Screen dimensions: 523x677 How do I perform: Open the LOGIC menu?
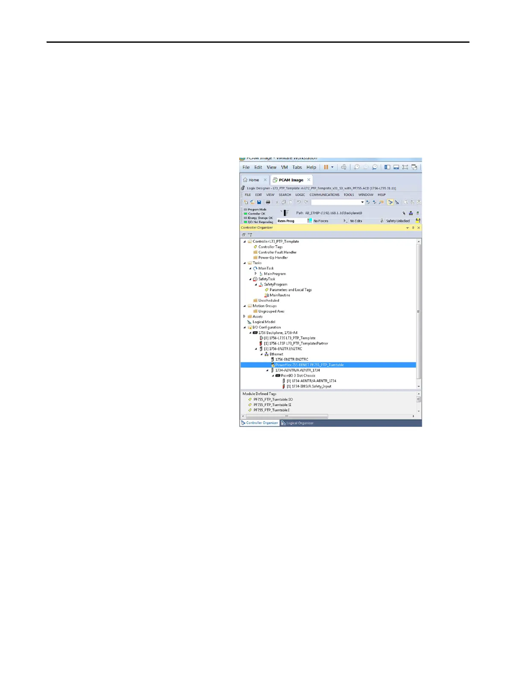[x=300, y=195]
